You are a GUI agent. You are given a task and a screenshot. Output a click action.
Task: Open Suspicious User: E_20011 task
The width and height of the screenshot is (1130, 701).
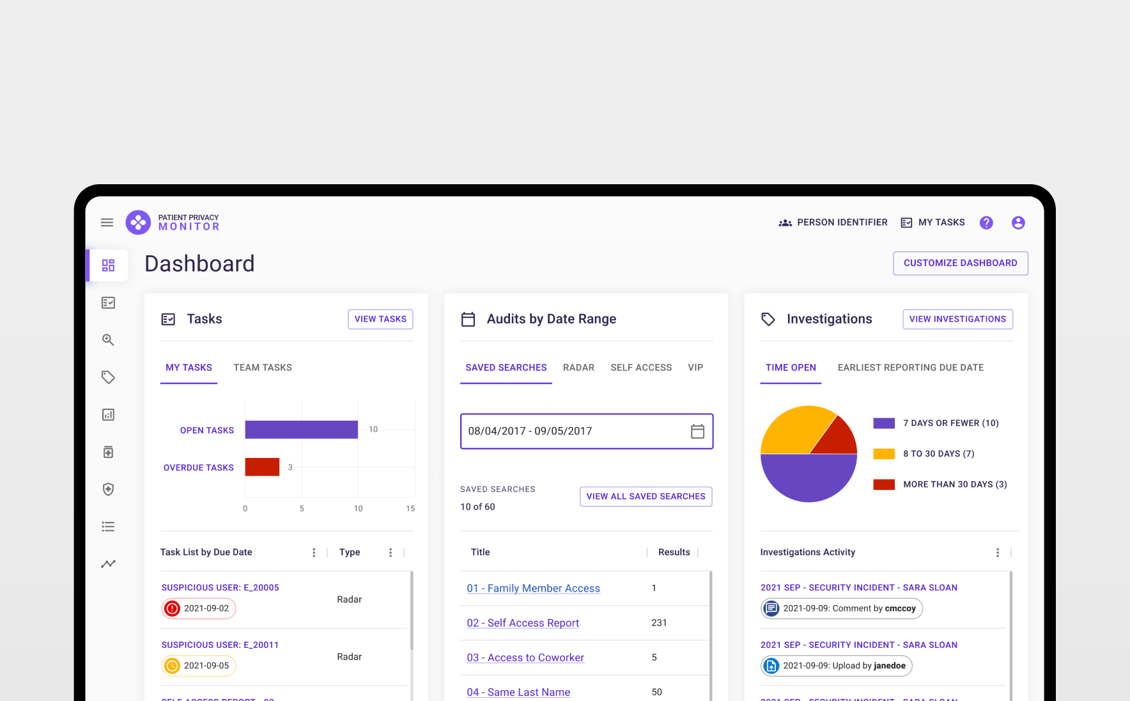(x=220, y=645)
